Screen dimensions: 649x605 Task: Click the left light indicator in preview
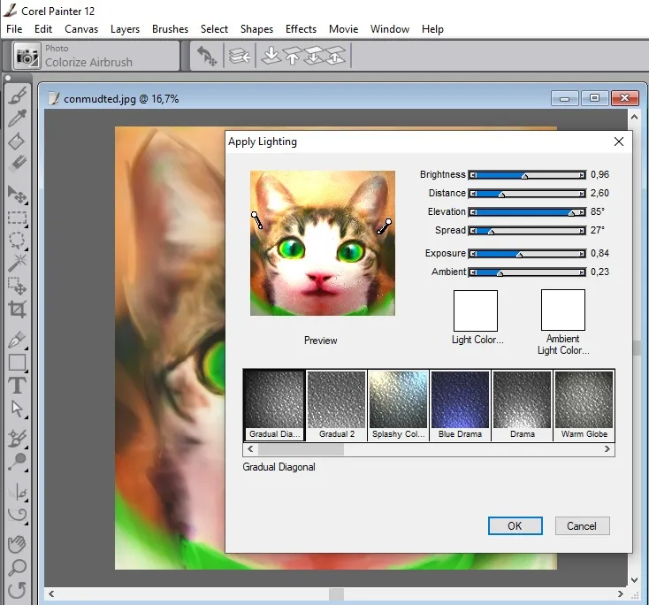[x=256, y=220]
